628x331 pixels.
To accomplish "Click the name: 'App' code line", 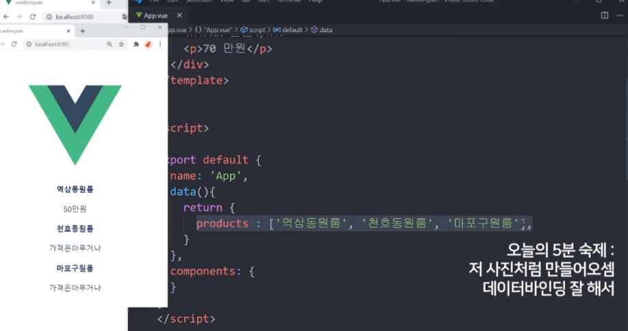I will 209,176.
